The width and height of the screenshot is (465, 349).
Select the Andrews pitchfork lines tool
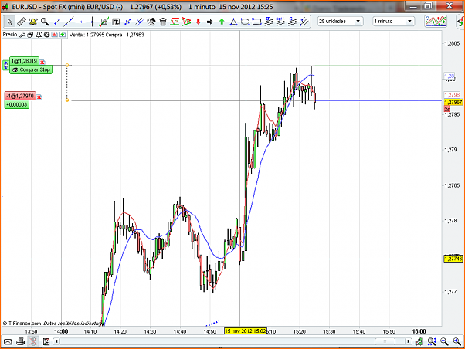tap(304, 22)
